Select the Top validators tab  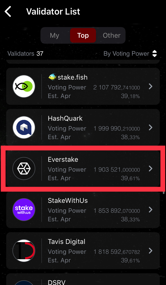(x=83, y=35)
